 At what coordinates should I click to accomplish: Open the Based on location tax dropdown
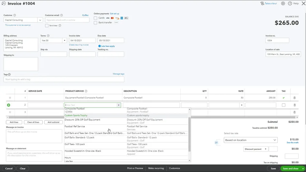[x=251, y=140]
